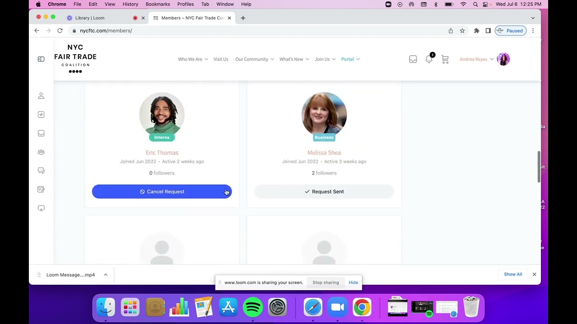Open System Preferences from the dock
The image size is (577, 324).
coord(277,307)
